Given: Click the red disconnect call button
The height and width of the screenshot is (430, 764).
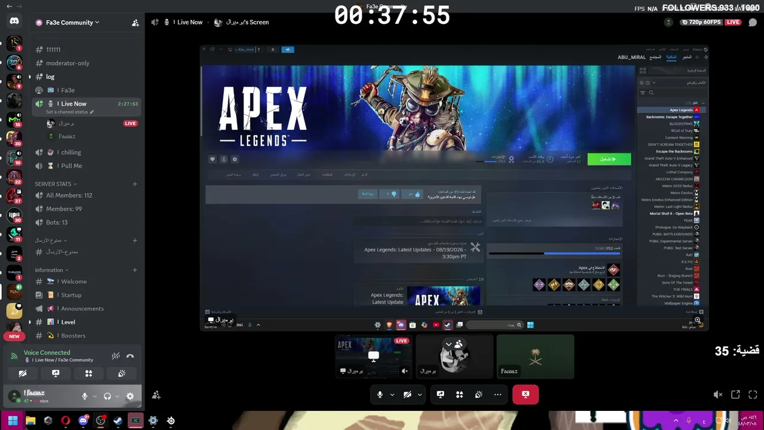Looking at the screenshot, I should click(x=525, y=394).
